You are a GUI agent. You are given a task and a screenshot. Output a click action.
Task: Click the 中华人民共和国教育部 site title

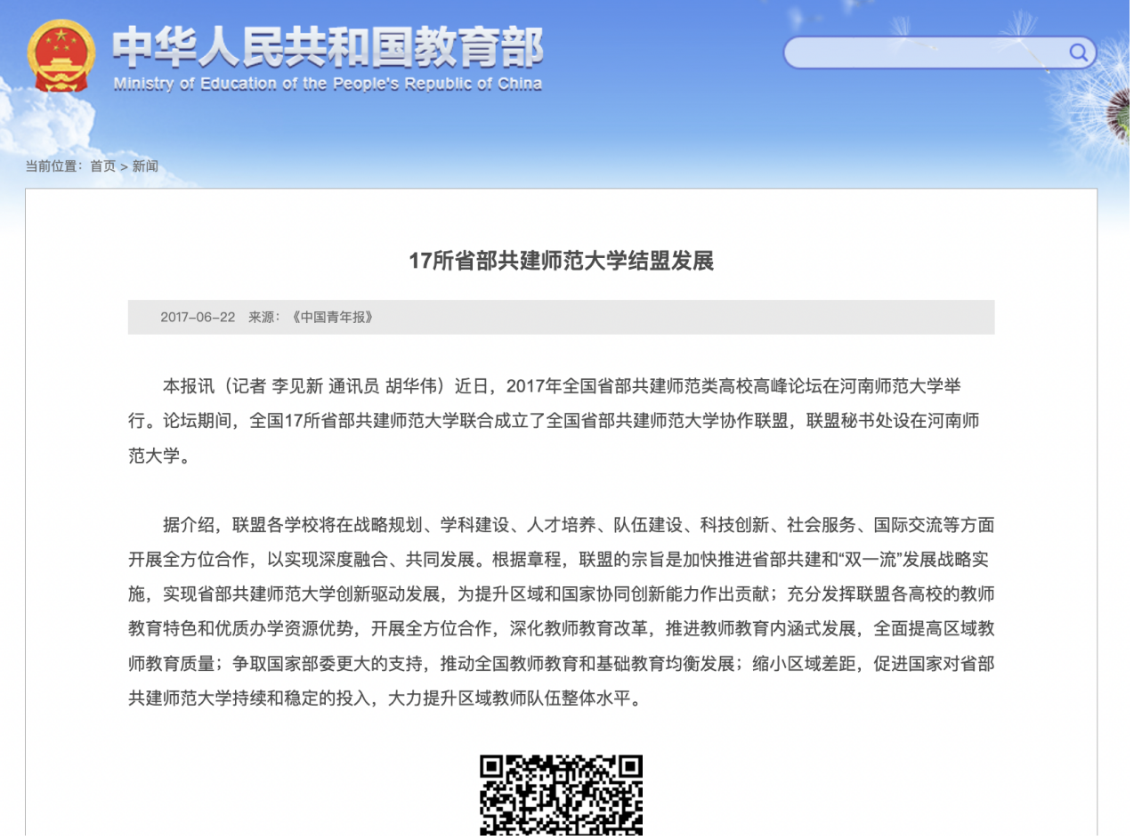327,47
